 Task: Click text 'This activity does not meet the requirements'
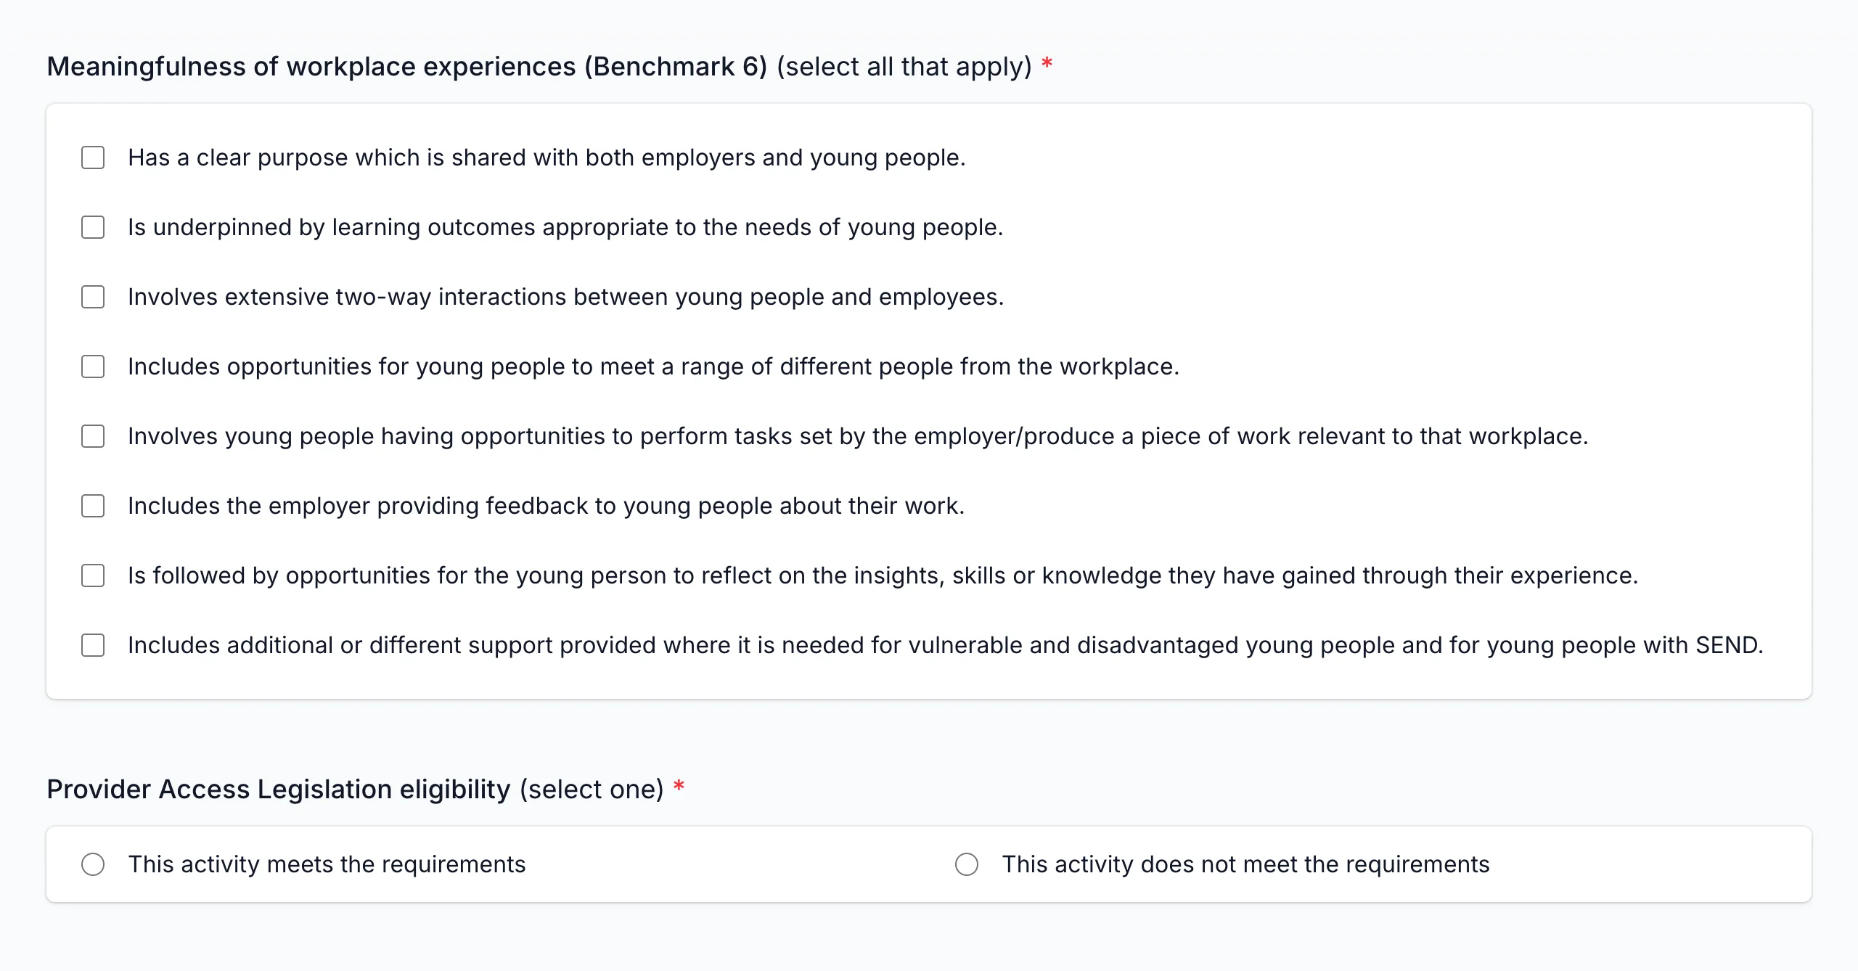[1245, 864]
